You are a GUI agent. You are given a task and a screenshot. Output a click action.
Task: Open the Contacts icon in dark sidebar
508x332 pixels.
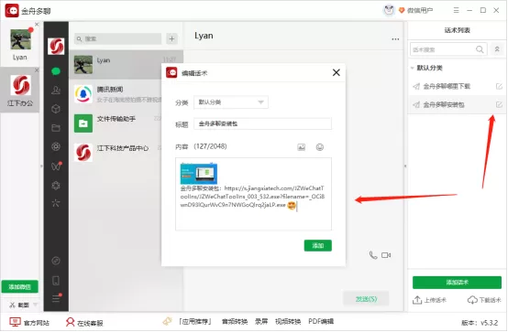(56, 90)
